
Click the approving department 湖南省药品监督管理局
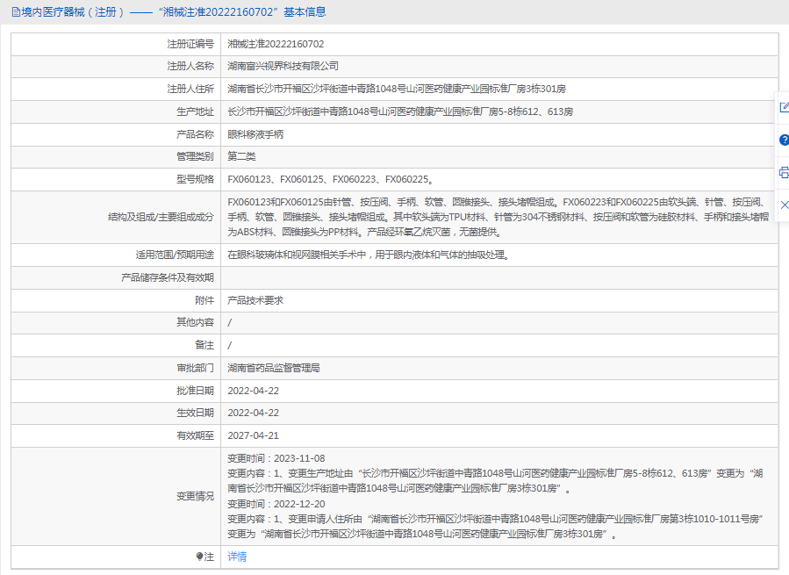pos(273,368)
